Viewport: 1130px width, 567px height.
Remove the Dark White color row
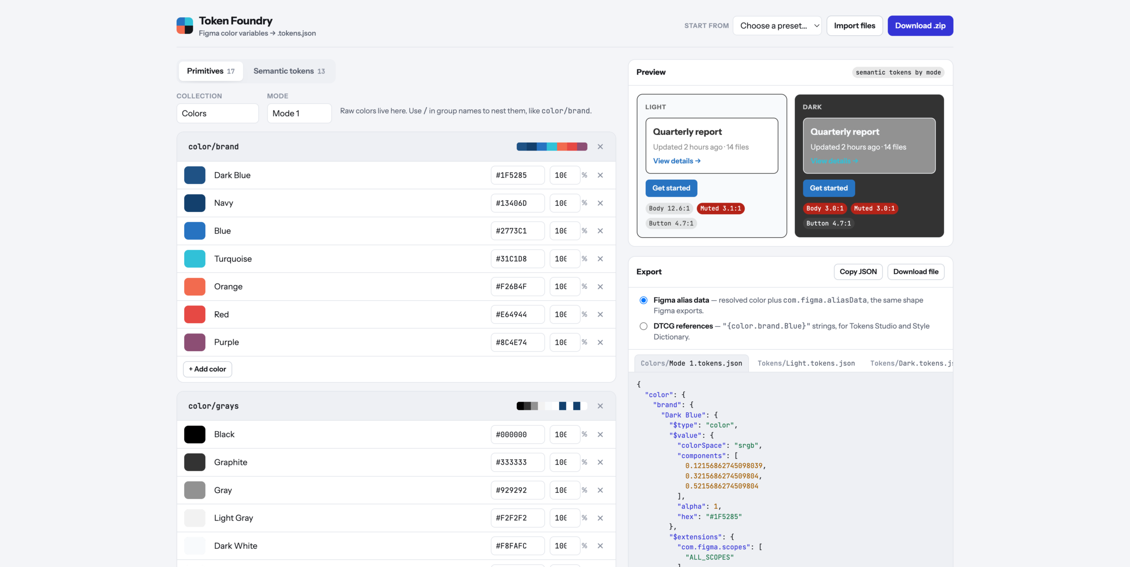pos(600,546)
